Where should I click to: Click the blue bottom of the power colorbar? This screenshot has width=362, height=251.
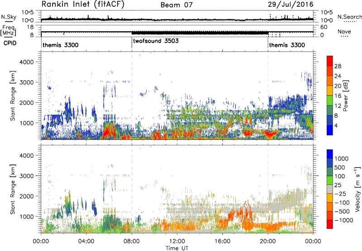tap(330, 130)
